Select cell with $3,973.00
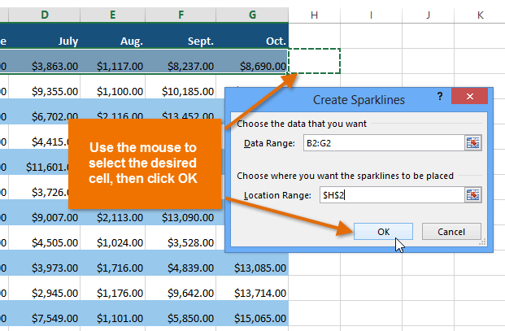This screenshot has width=505, height=331. point(45,263)
